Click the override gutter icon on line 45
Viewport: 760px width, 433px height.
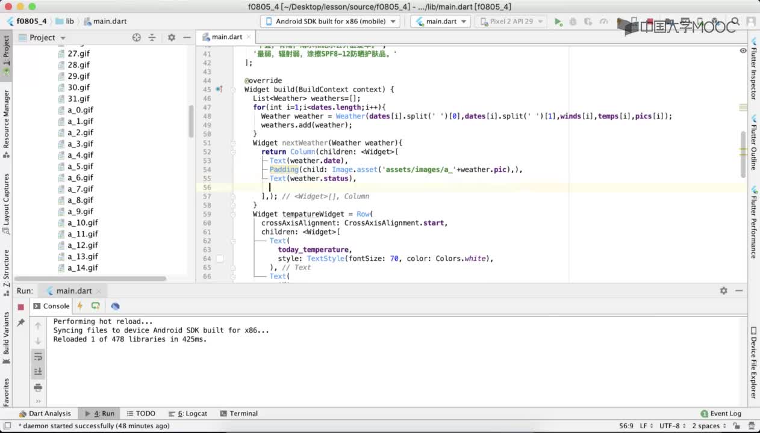coord(219,89)
